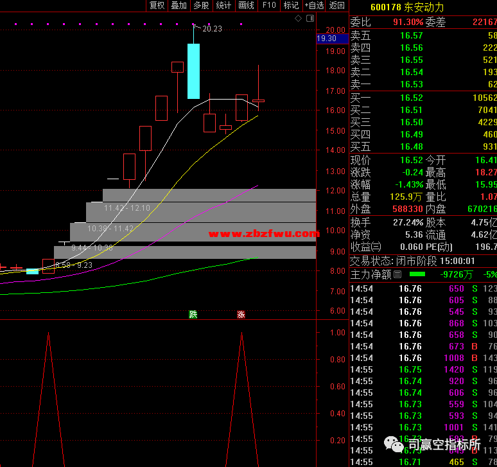This screenshot has width=497, height=467.
Task: Select the 买二 16.51 bid row
Action: 423,110
